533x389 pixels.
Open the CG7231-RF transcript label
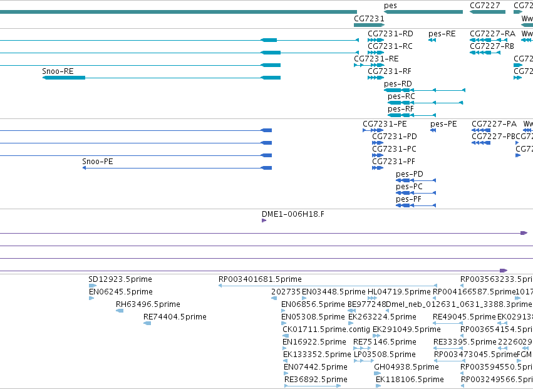(x=390, y=71)
